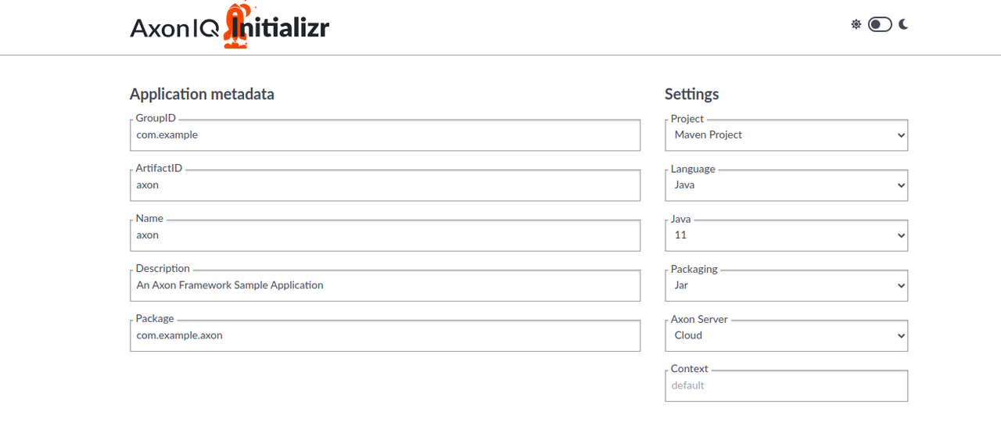This screenshot has height=433, width=1001.
Task: Click the chevron arrow of Axon Server select
Action: (901, 336)
